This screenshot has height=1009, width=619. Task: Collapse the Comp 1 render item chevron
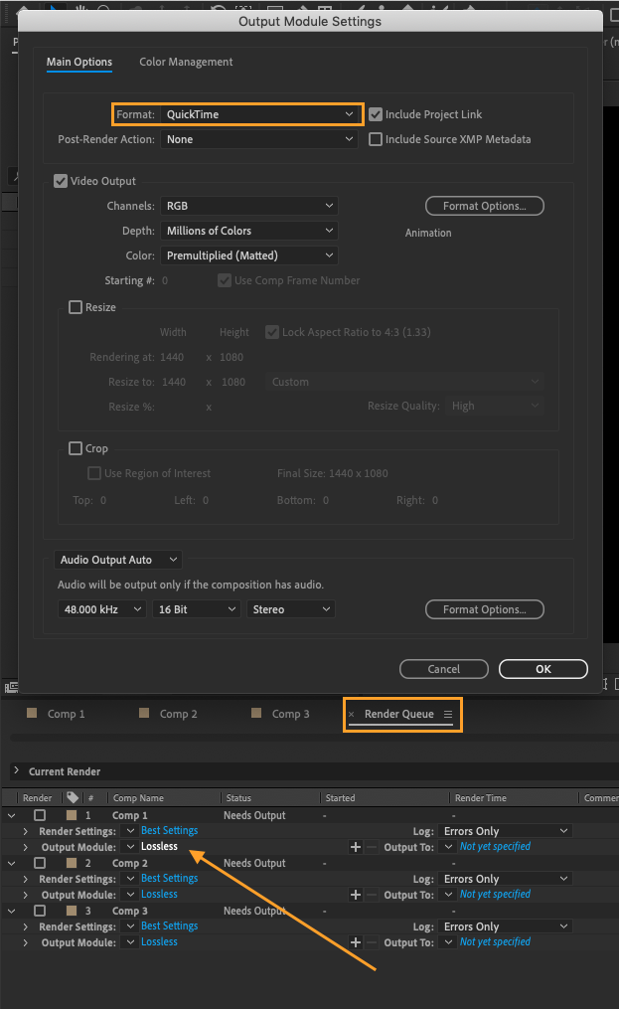[x=12, y=815]
